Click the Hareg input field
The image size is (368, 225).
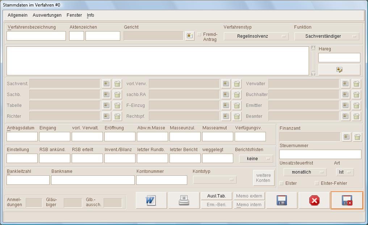339,58
